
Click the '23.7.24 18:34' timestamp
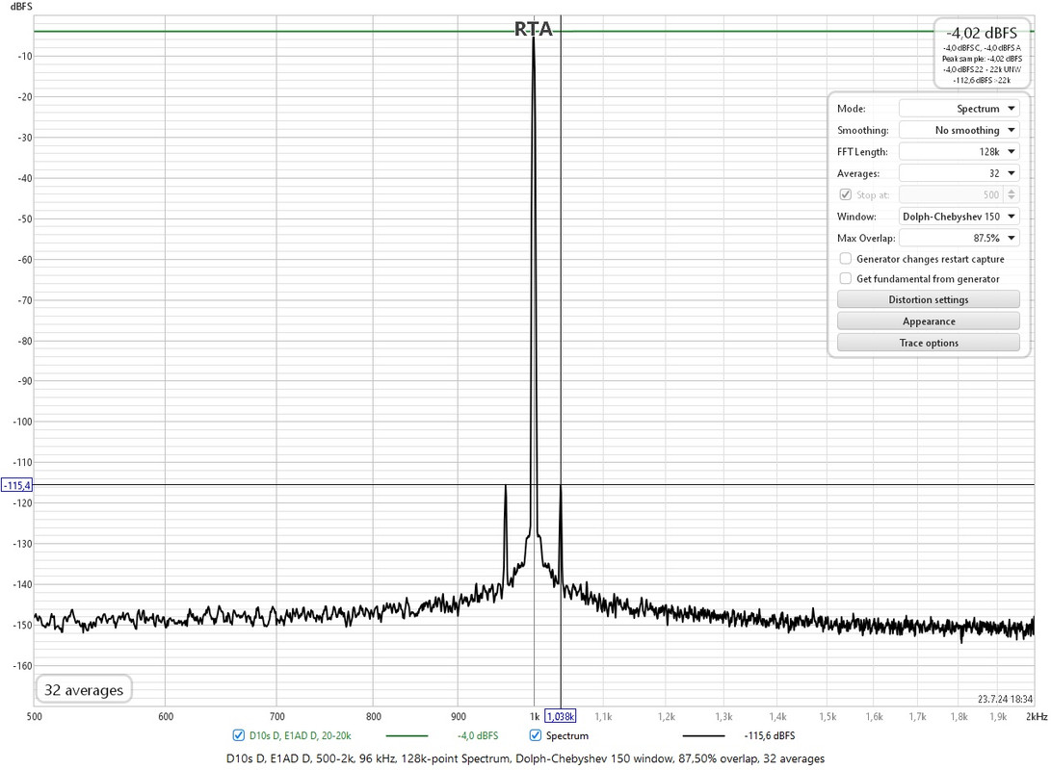tap(1006, 699)
